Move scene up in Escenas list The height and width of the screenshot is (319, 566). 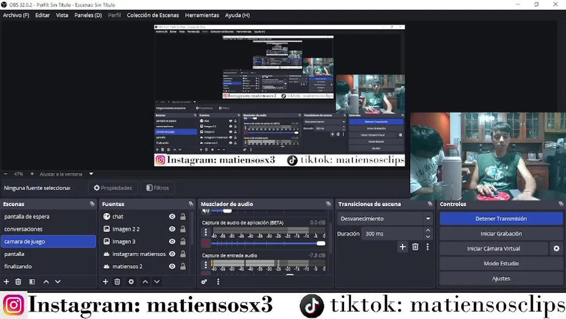coord(46,282)
